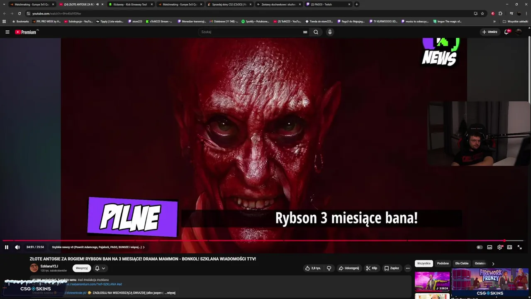Switch to theater mode
The width and height of the screenshot is (531, 299).
pos(509,247)
